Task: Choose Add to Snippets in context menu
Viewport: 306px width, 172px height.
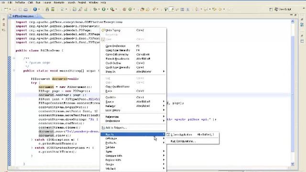Action: [x=133, y=128]
